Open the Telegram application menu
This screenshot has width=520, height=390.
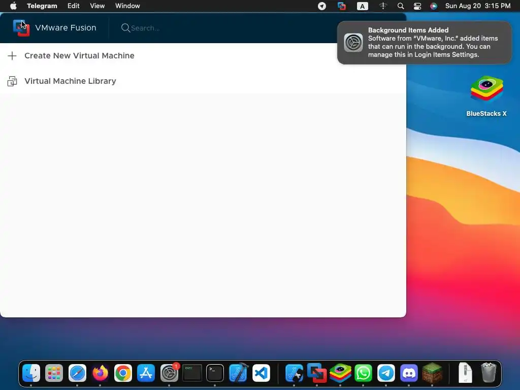[x=42, y=6]
